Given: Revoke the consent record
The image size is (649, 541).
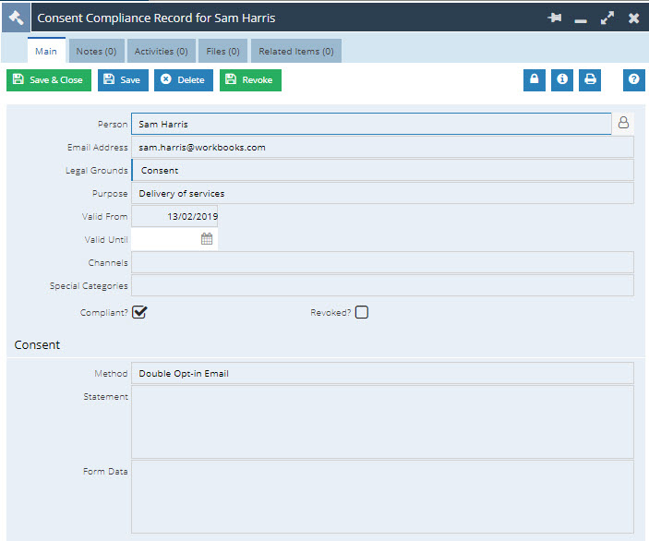Looking at the screenshot, I should 250,80.
